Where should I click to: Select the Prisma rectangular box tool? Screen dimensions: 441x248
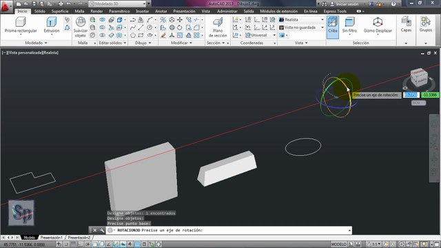[21, 25]
